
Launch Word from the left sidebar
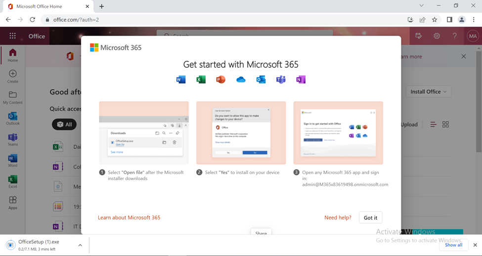coord(12,161)
